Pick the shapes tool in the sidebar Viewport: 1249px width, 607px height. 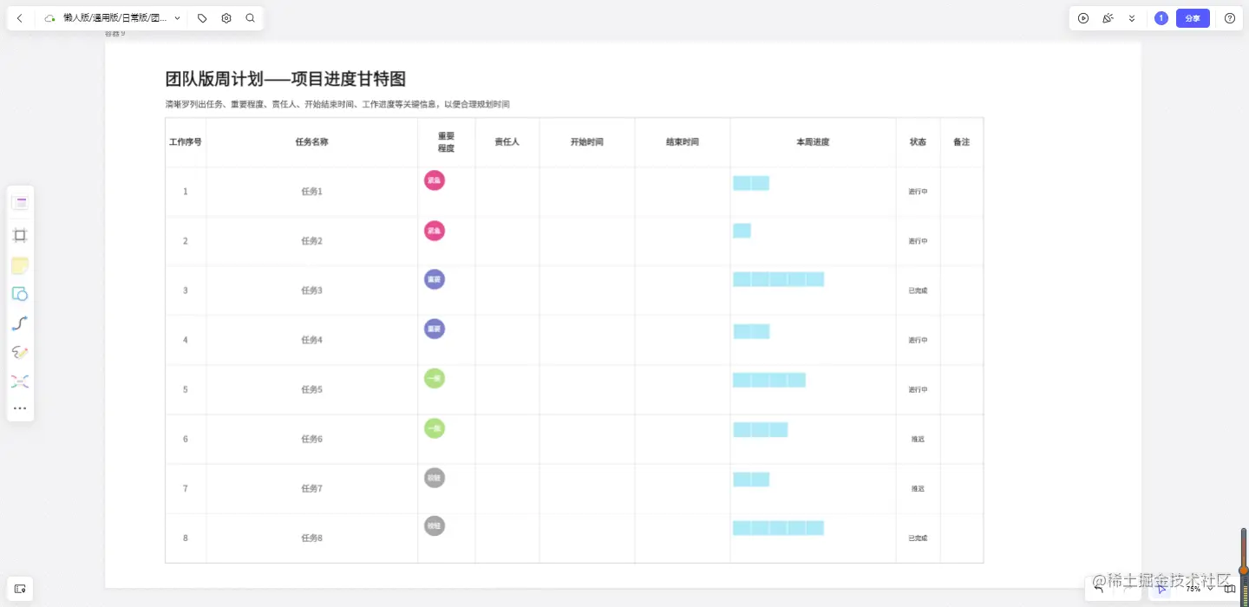tap(20, 294)
